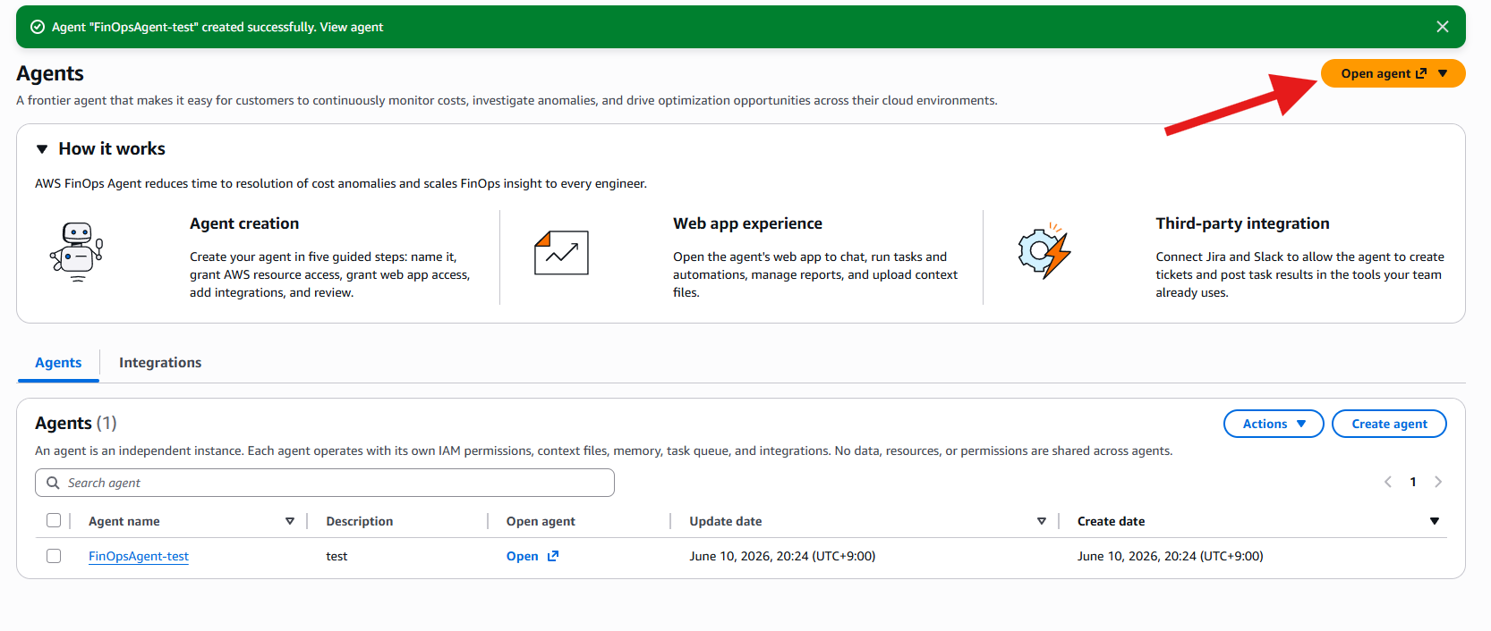This screenshot has height=631, width=1491.
Task: Click the Create agent button
Action: click(1389, 424)
